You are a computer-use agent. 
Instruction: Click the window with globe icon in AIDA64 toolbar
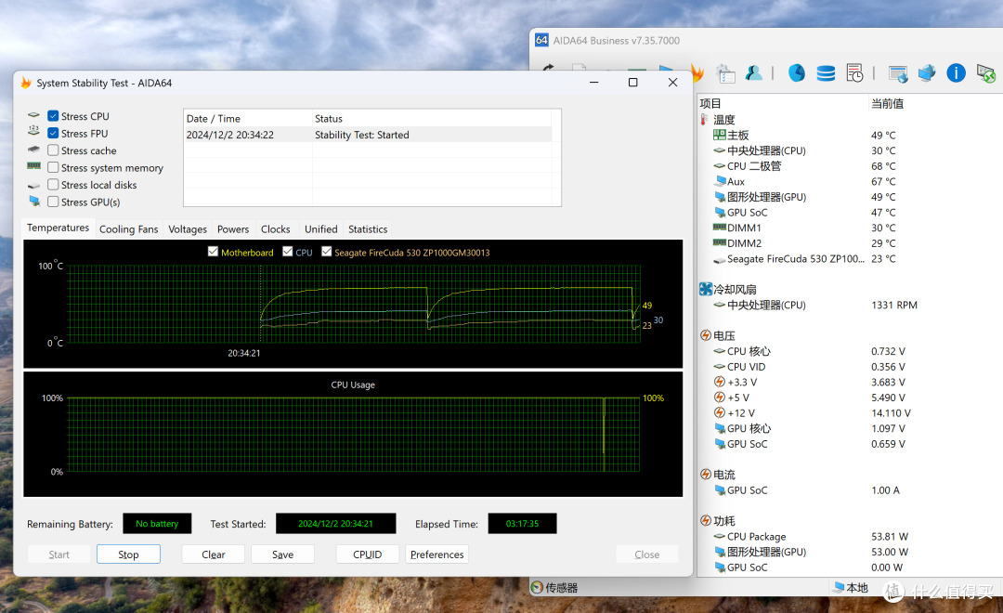click(898, 73)
